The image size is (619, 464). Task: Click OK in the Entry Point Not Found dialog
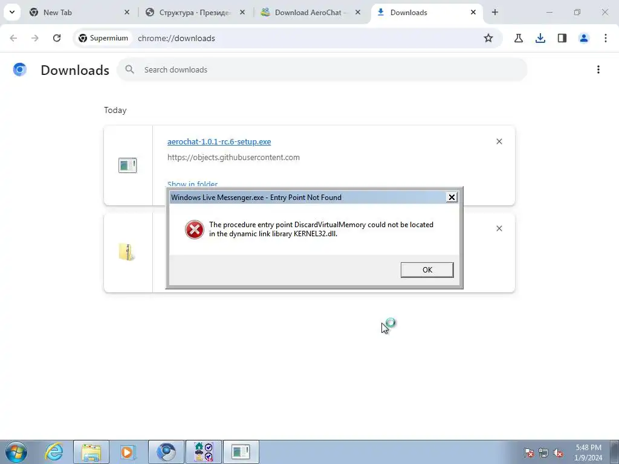(427, 270)
